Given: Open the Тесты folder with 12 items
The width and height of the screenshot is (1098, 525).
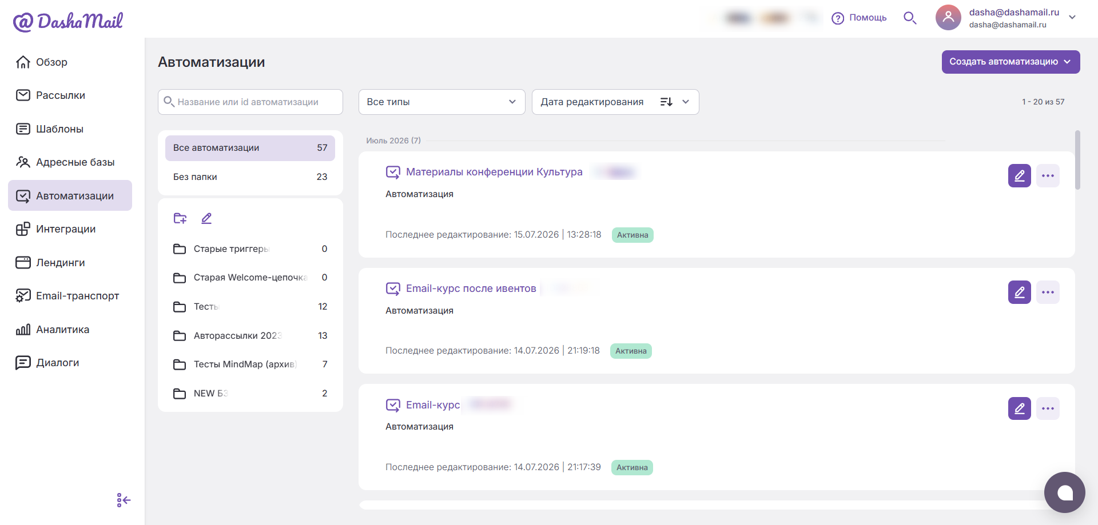Looking at the screenshot, I should [x=250, y=307].
